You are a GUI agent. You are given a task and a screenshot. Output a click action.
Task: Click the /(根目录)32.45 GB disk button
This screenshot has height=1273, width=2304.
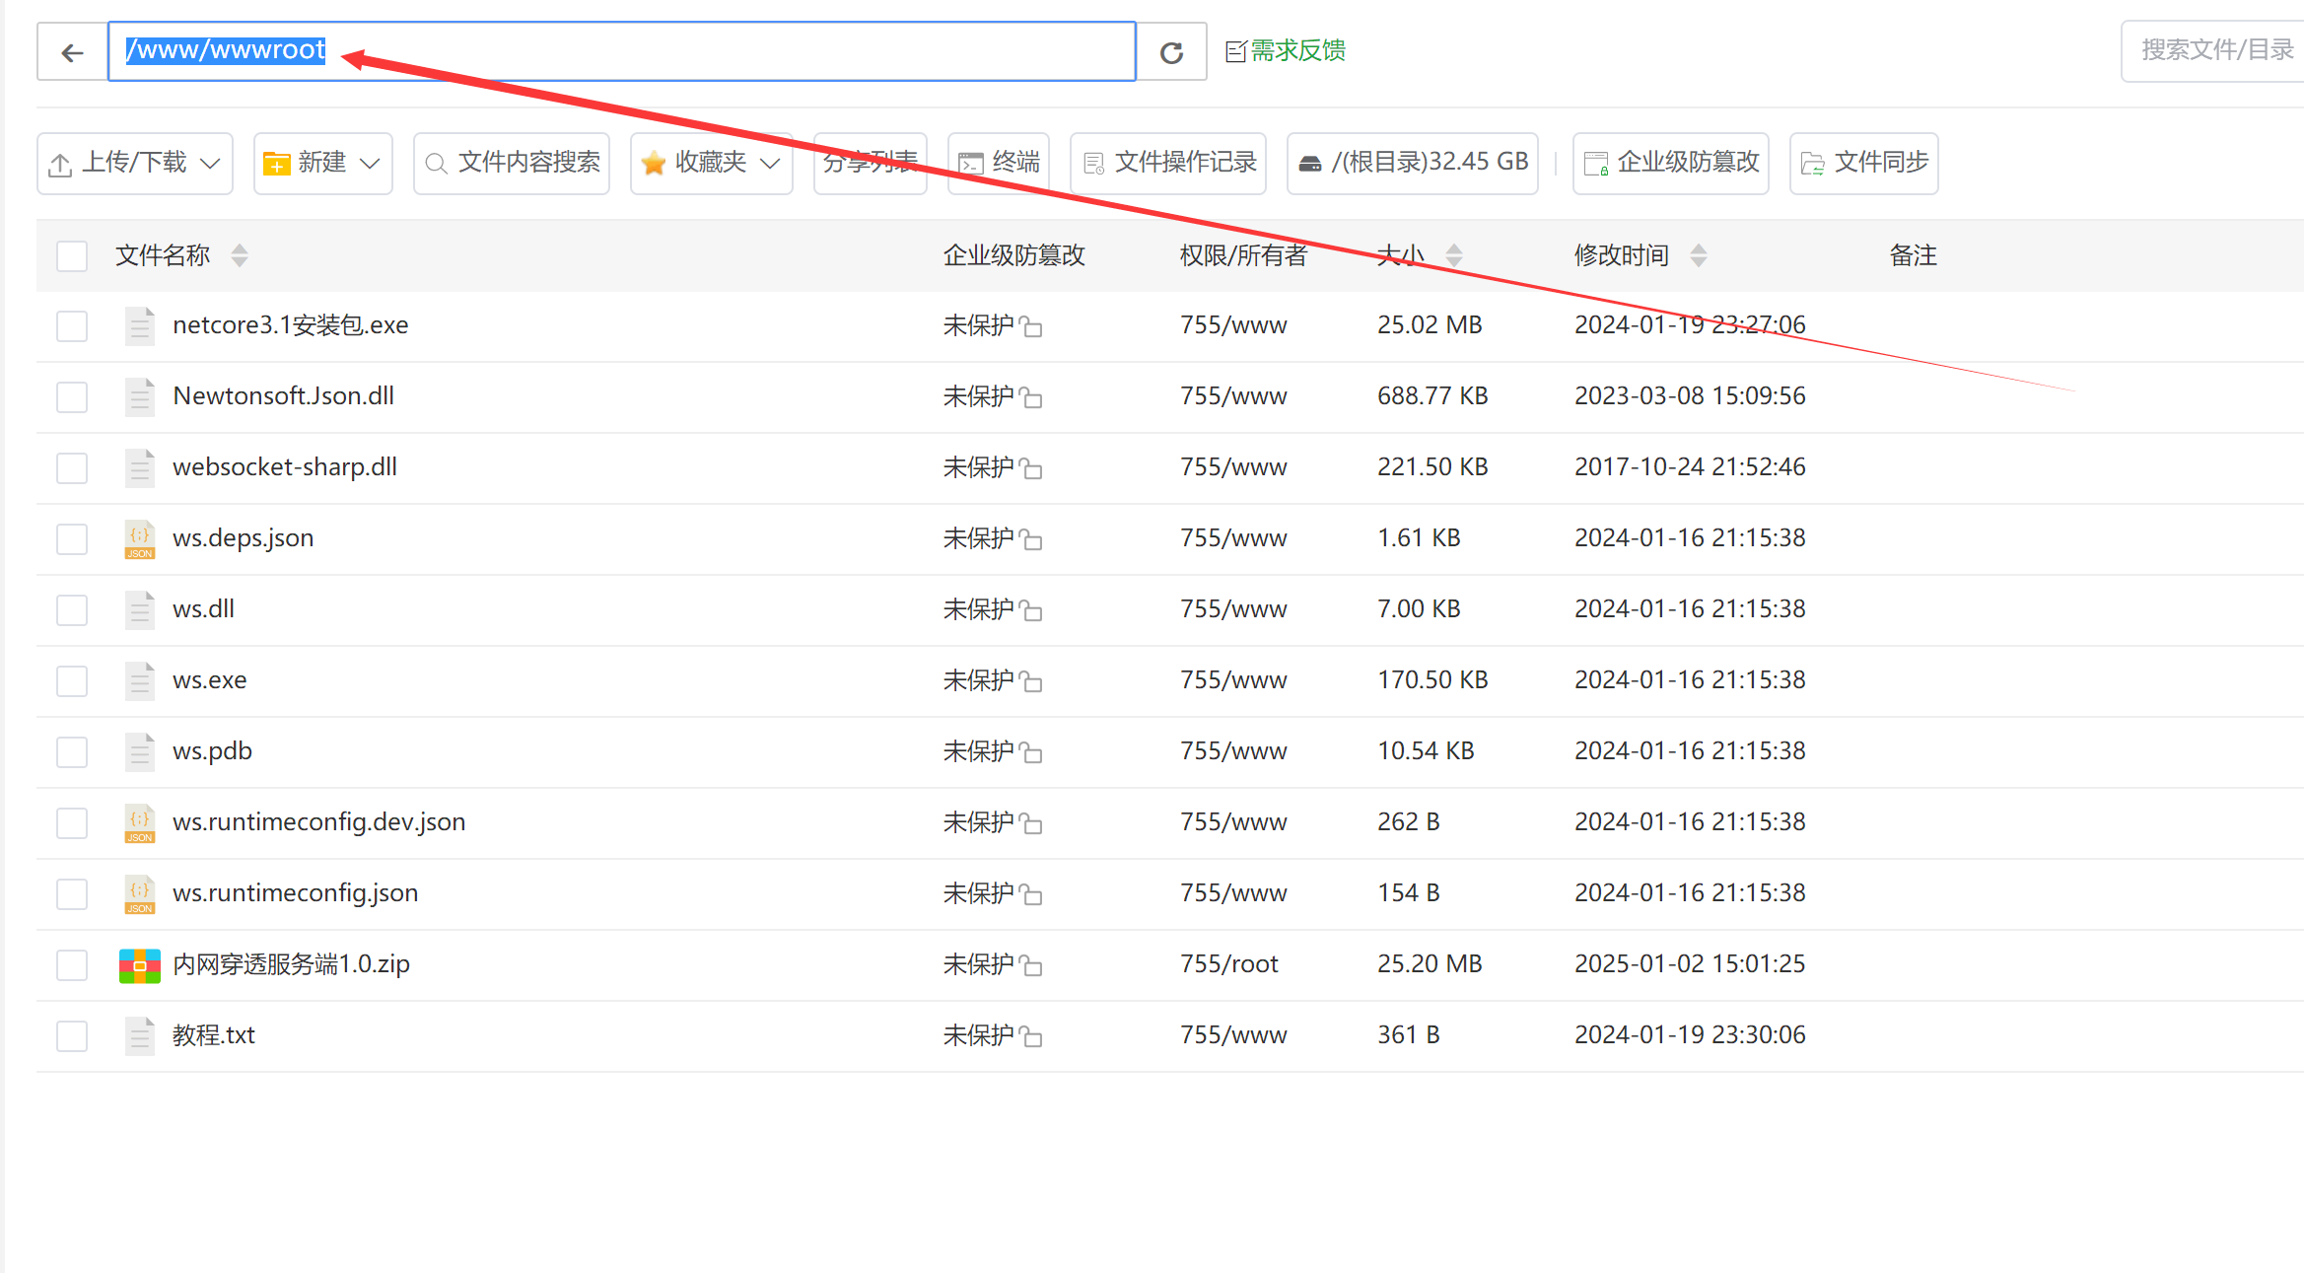[x=1413, y=163]
